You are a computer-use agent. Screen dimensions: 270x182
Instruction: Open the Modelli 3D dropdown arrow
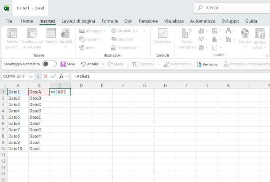[x=144, y=31]
